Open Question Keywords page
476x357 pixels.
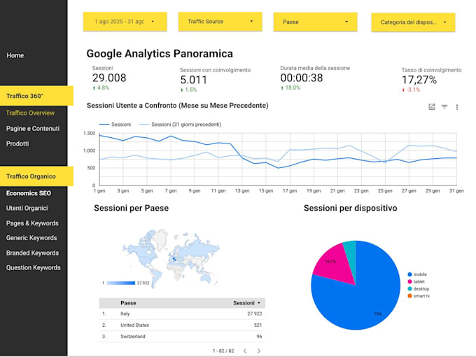coord(34,267)
